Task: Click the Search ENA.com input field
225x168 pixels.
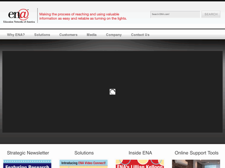Action: tap(175, 14)
